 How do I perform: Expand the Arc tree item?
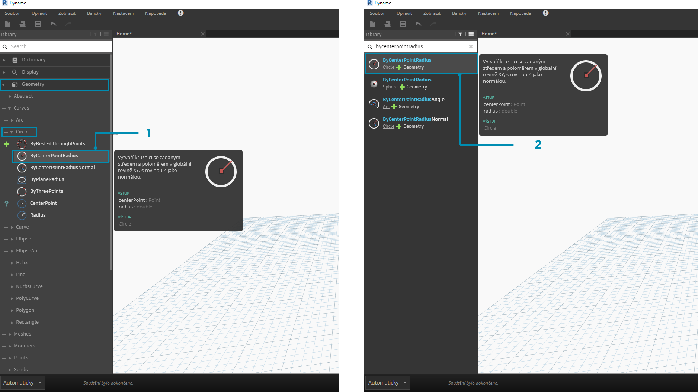coord(12,120)
